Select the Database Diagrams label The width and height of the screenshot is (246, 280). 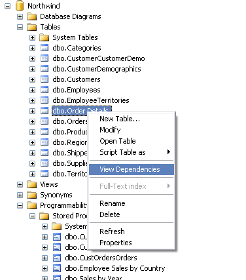71,16
